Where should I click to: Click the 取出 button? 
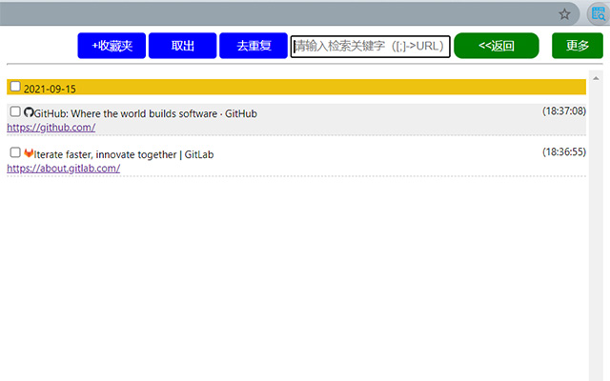182,46
